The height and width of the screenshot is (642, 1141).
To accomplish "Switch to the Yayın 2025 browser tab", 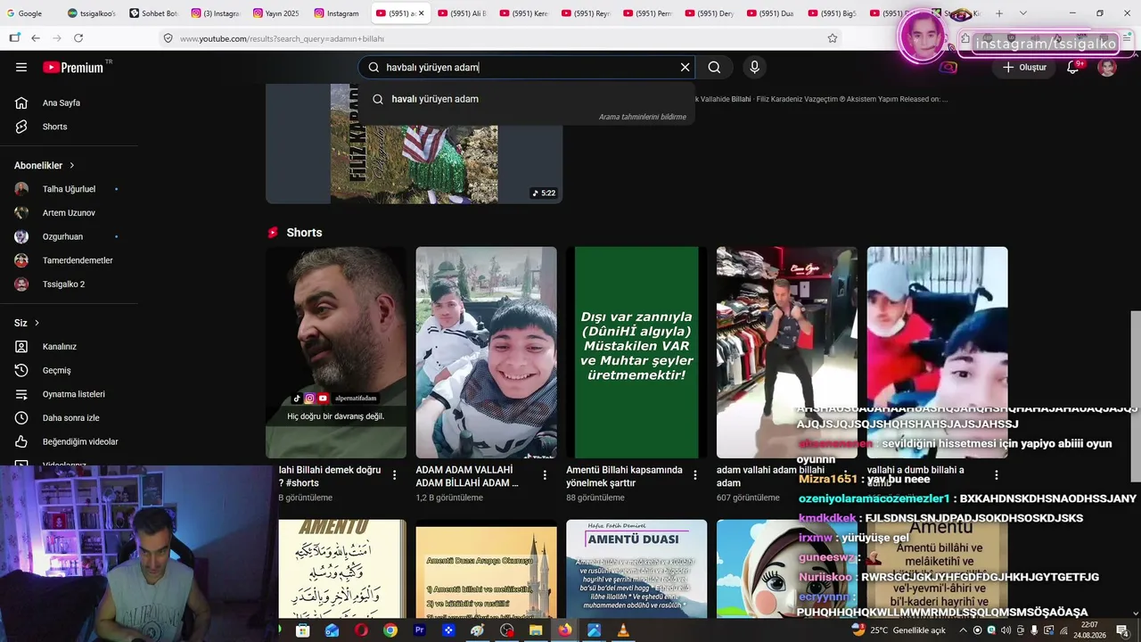I will tap(276, 13).
